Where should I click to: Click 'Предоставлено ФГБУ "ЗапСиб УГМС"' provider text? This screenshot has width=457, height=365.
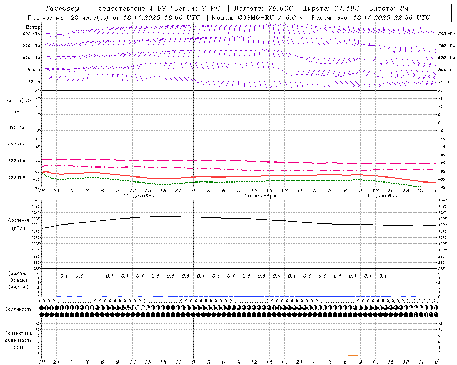pyautogui.click(x=159, y=9)
